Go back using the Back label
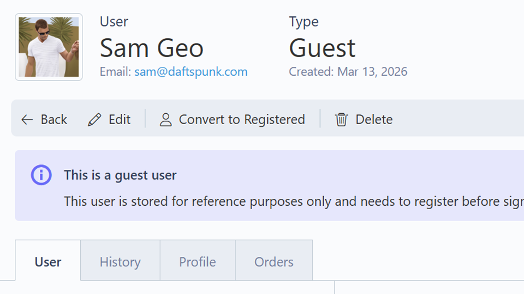524x294 pixels. [x=53, y=120]
